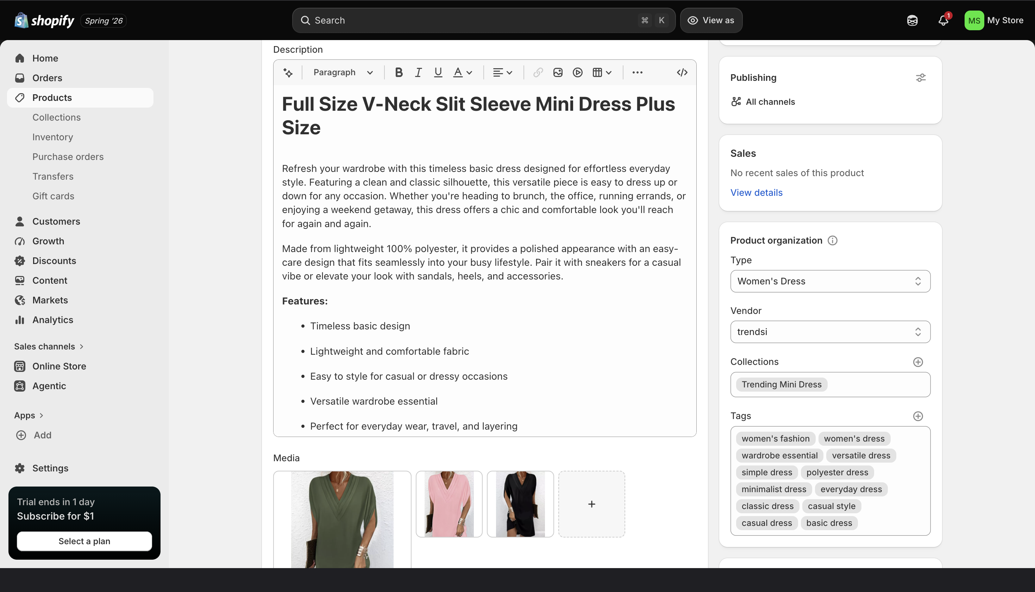This screenshot has width=1035, height=592.
Task: Switch to HTML code view
Action: tap(682, 72)
